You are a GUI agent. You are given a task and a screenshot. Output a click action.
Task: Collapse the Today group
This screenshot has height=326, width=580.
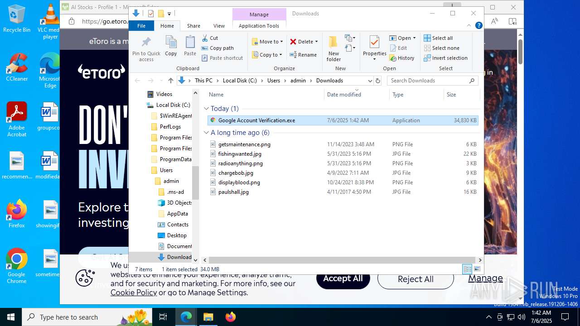click(206, 109)
